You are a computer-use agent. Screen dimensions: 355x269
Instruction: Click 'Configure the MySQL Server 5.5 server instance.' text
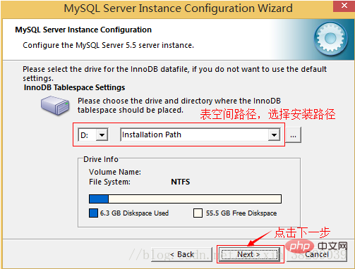click(x=108, y=45)
